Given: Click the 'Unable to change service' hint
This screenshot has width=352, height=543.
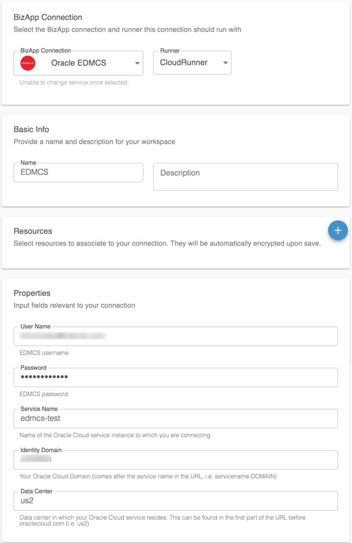Looking at the screenshot, I should point(74,82).
